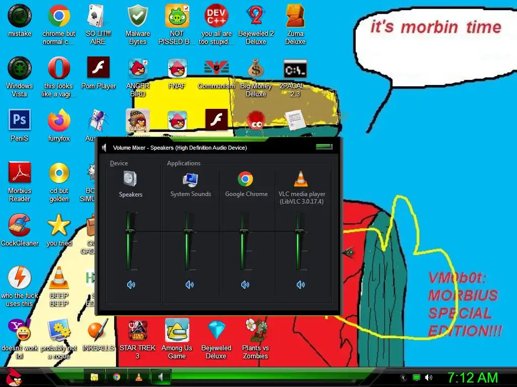
Task: Click the VLC cone icon in mixer
Action: click(x=301, y=179)
